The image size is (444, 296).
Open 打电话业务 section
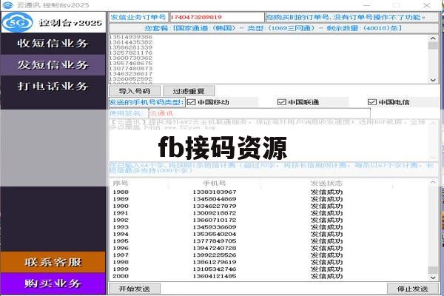[x=53, y=86]
